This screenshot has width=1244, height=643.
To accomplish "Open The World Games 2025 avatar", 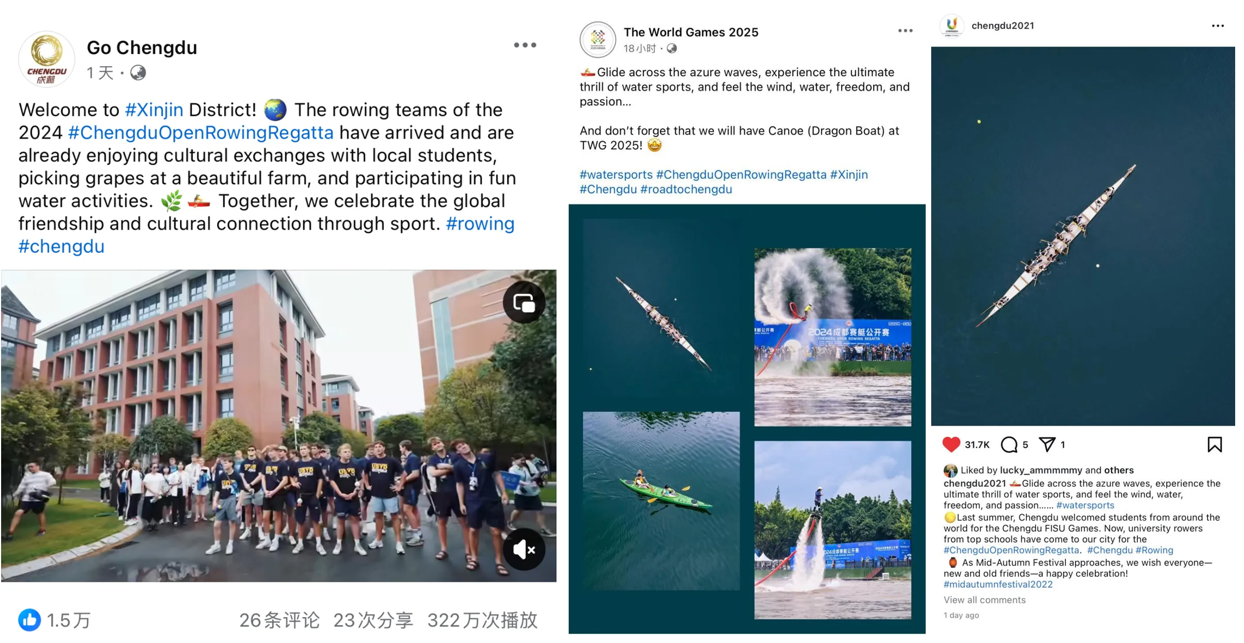I will [x=597, y=40].
